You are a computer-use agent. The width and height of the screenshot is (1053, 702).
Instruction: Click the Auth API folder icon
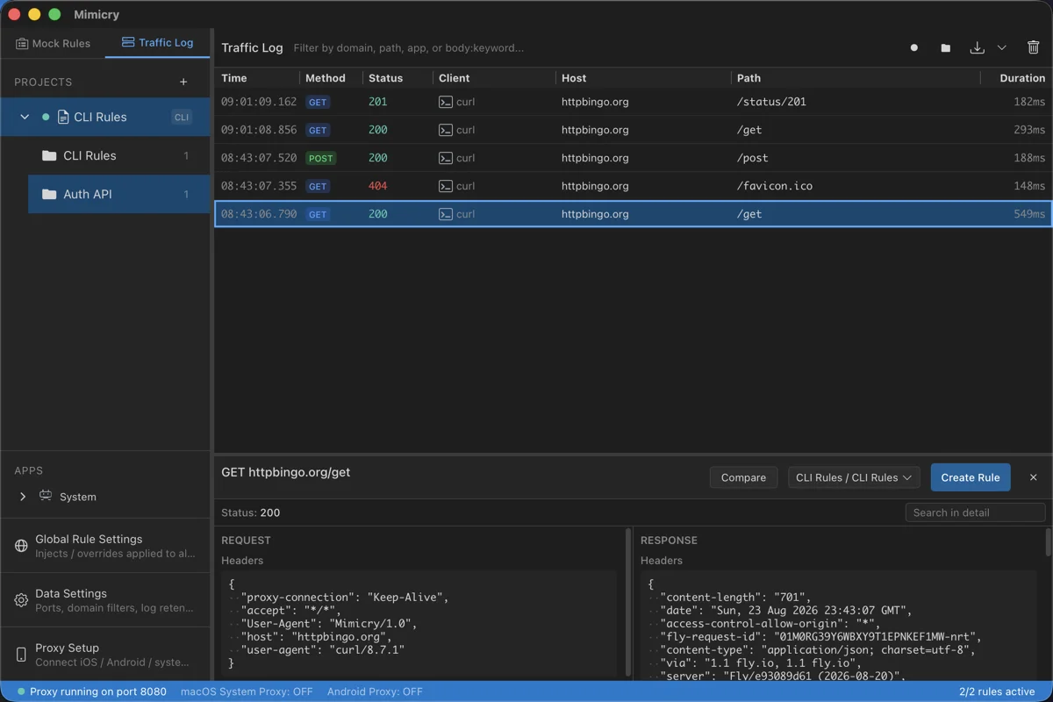tap(49, 194)
